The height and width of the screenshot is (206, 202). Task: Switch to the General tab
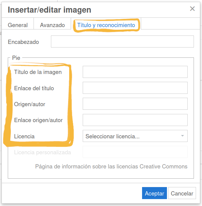point(18,25)
